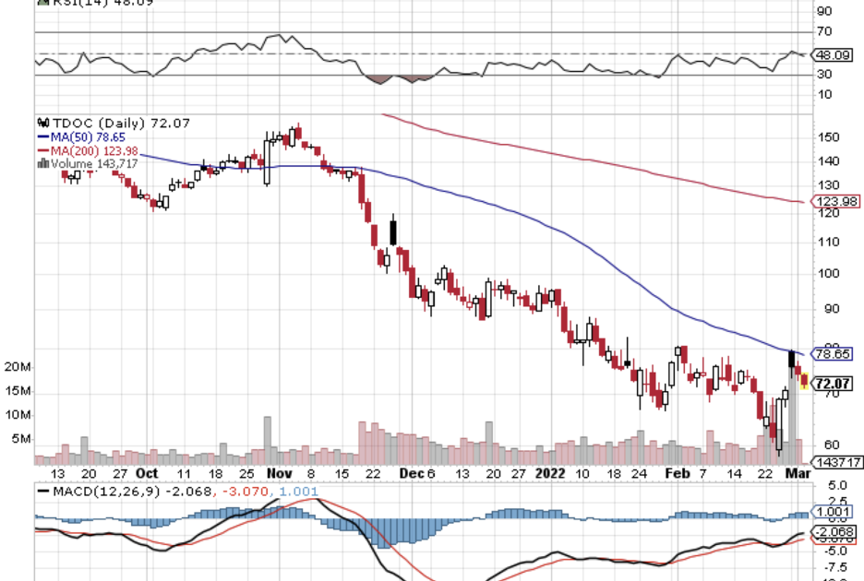Select the 2022 date marker on axis

551,473
